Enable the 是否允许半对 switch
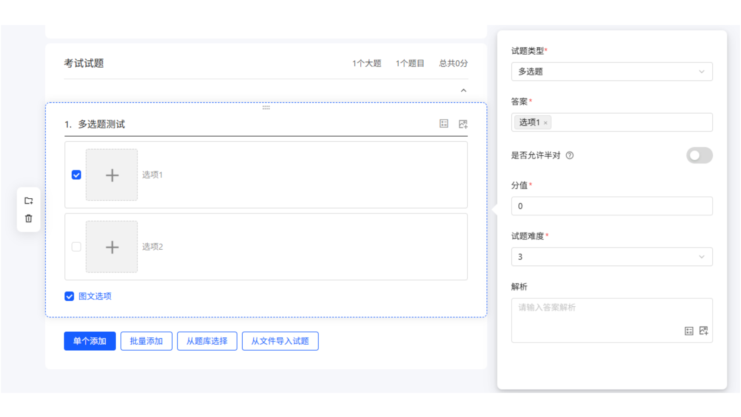 pos(699,155)
